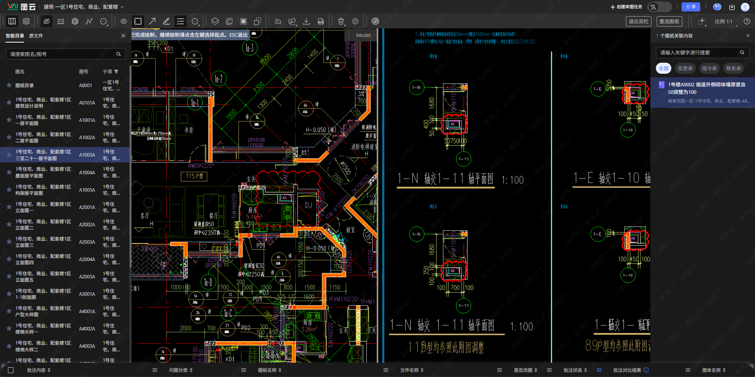Tick the checkbox beside 批注内容
Viewport: 755px width, 377px height.
click(11, 370)
